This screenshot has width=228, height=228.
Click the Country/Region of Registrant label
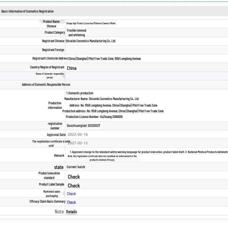pos(47,67)
